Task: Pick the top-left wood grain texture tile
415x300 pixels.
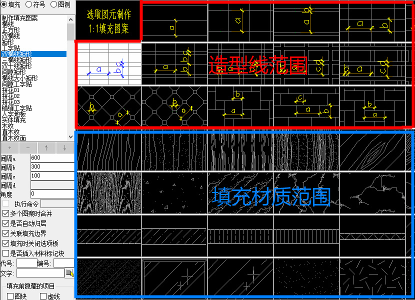Action: [109, 150]
